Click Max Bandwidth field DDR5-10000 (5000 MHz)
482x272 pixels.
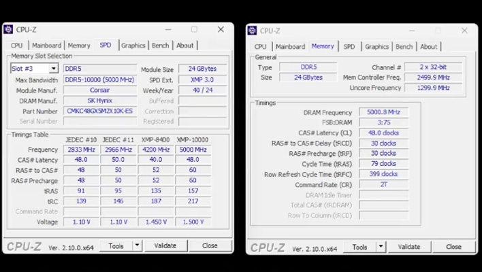pos(100,80)
